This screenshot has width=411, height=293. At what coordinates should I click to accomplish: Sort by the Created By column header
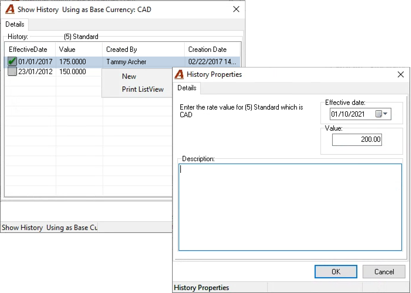tap(144, 50)
